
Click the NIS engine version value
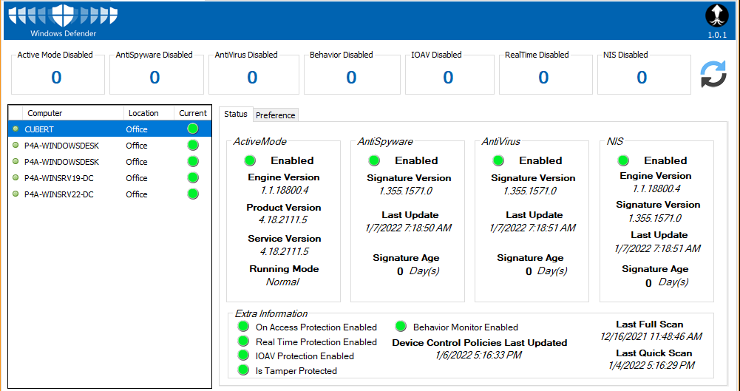tap(656, 188)
